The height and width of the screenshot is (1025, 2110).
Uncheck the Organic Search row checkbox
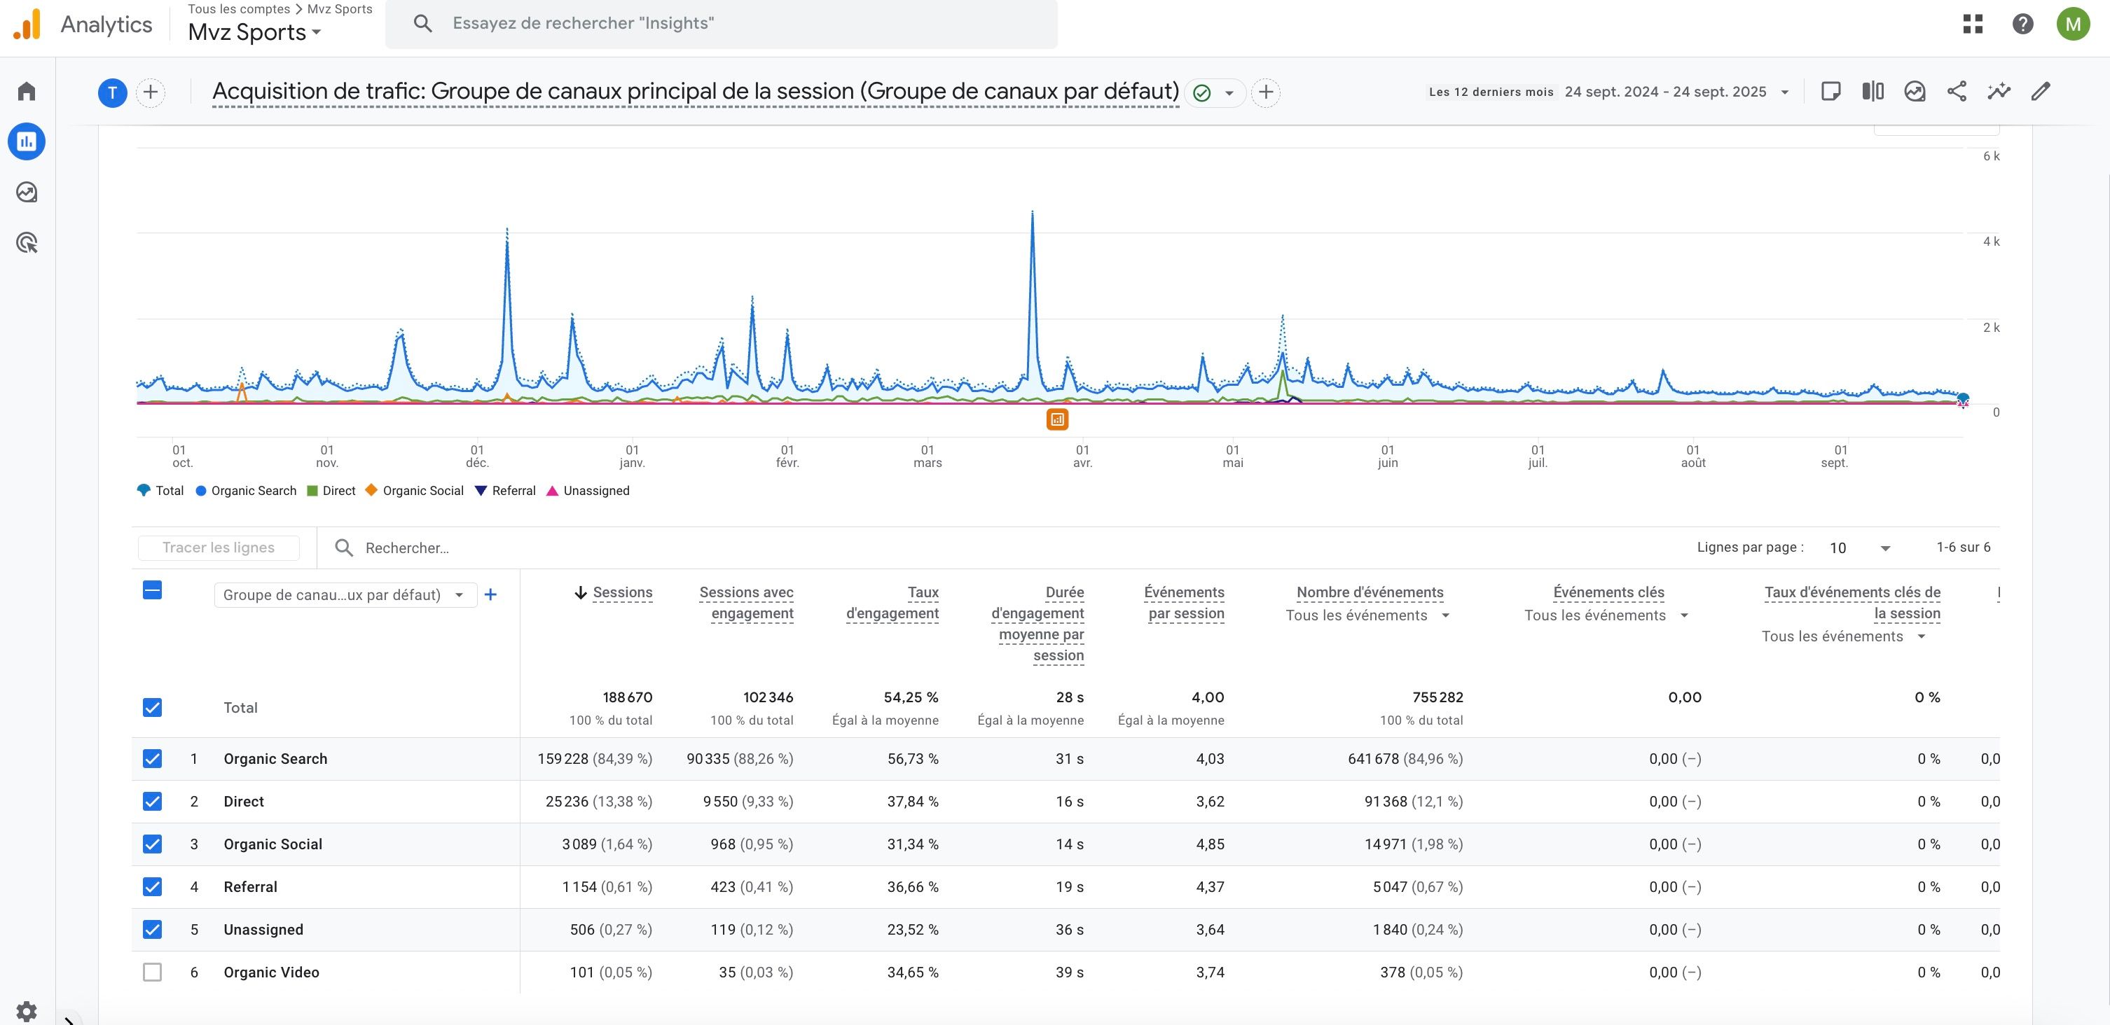coord(152,759)
